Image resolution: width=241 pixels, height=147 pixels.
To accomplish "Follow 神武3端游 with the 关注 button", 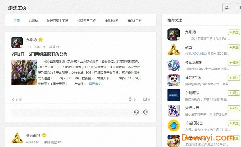I will click(x=234, y=63).
